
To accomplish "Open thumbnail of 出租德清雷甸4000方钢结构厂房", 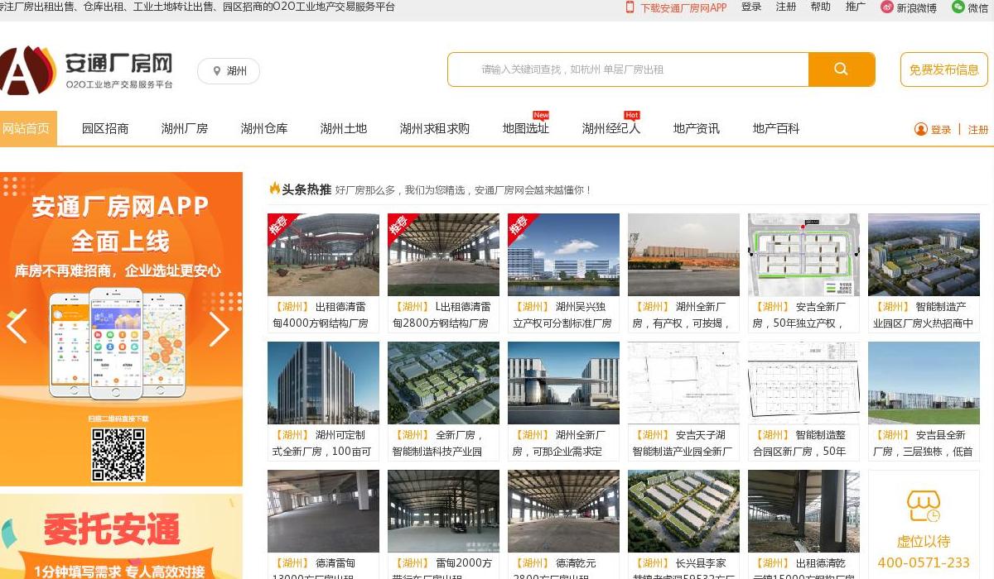I will pos(323,255).
